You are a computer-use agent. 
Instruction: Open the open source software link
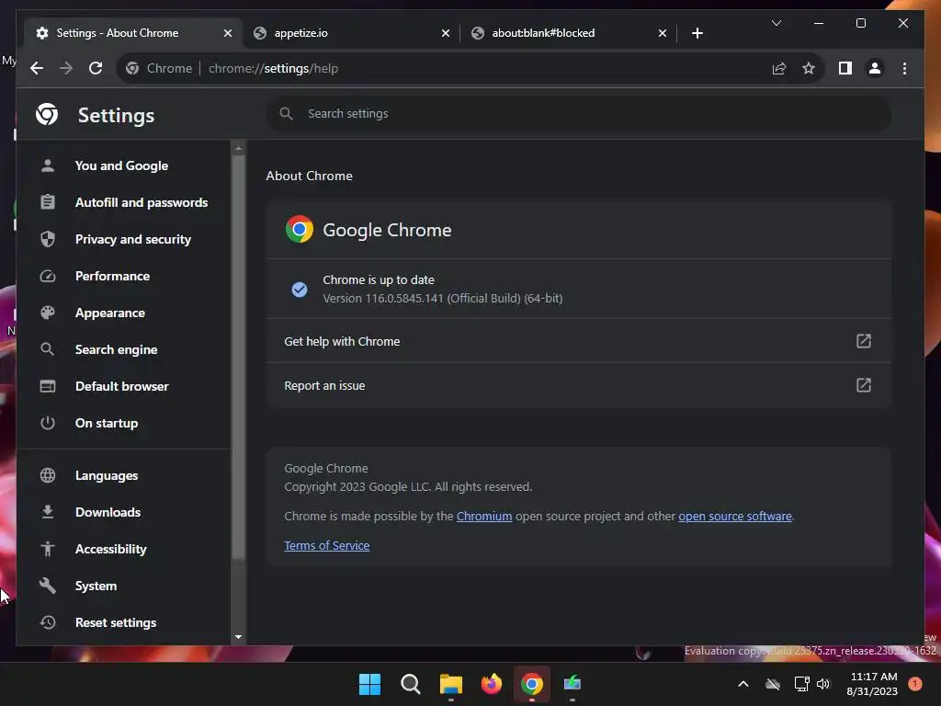pos(734,517)
